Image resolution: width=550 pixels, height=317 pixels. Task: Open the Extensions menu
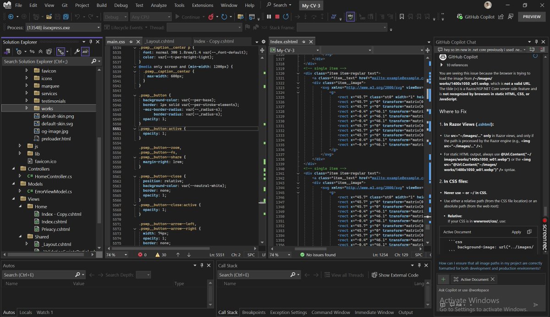click(203, 5)
